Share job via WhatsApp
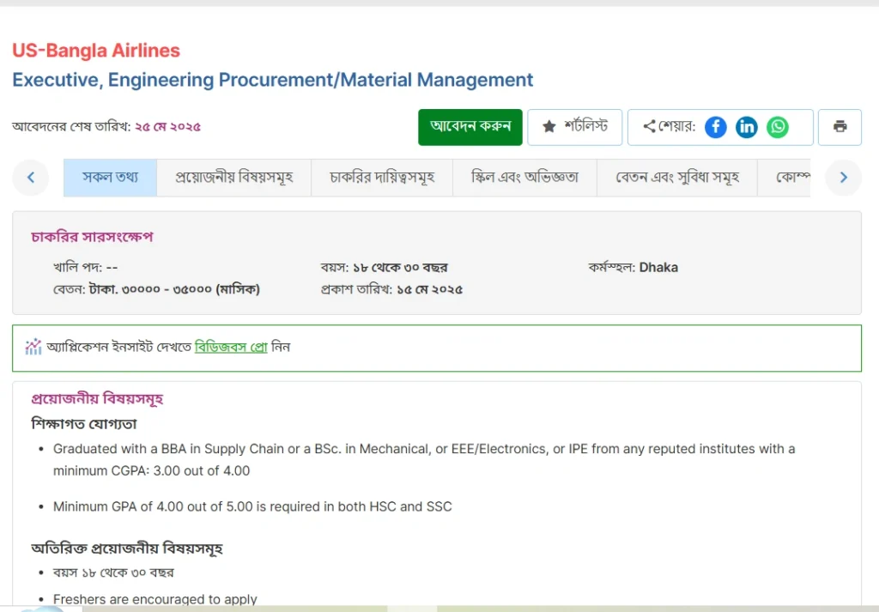 tap(778, 127)
